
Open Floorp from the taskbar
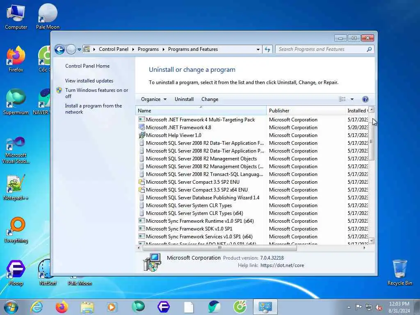coord(163,307)
